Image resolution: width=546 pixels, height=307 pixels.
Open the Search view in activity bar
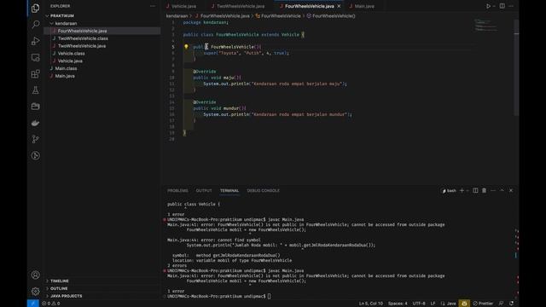pyautogui.click(x=35, y=25)
